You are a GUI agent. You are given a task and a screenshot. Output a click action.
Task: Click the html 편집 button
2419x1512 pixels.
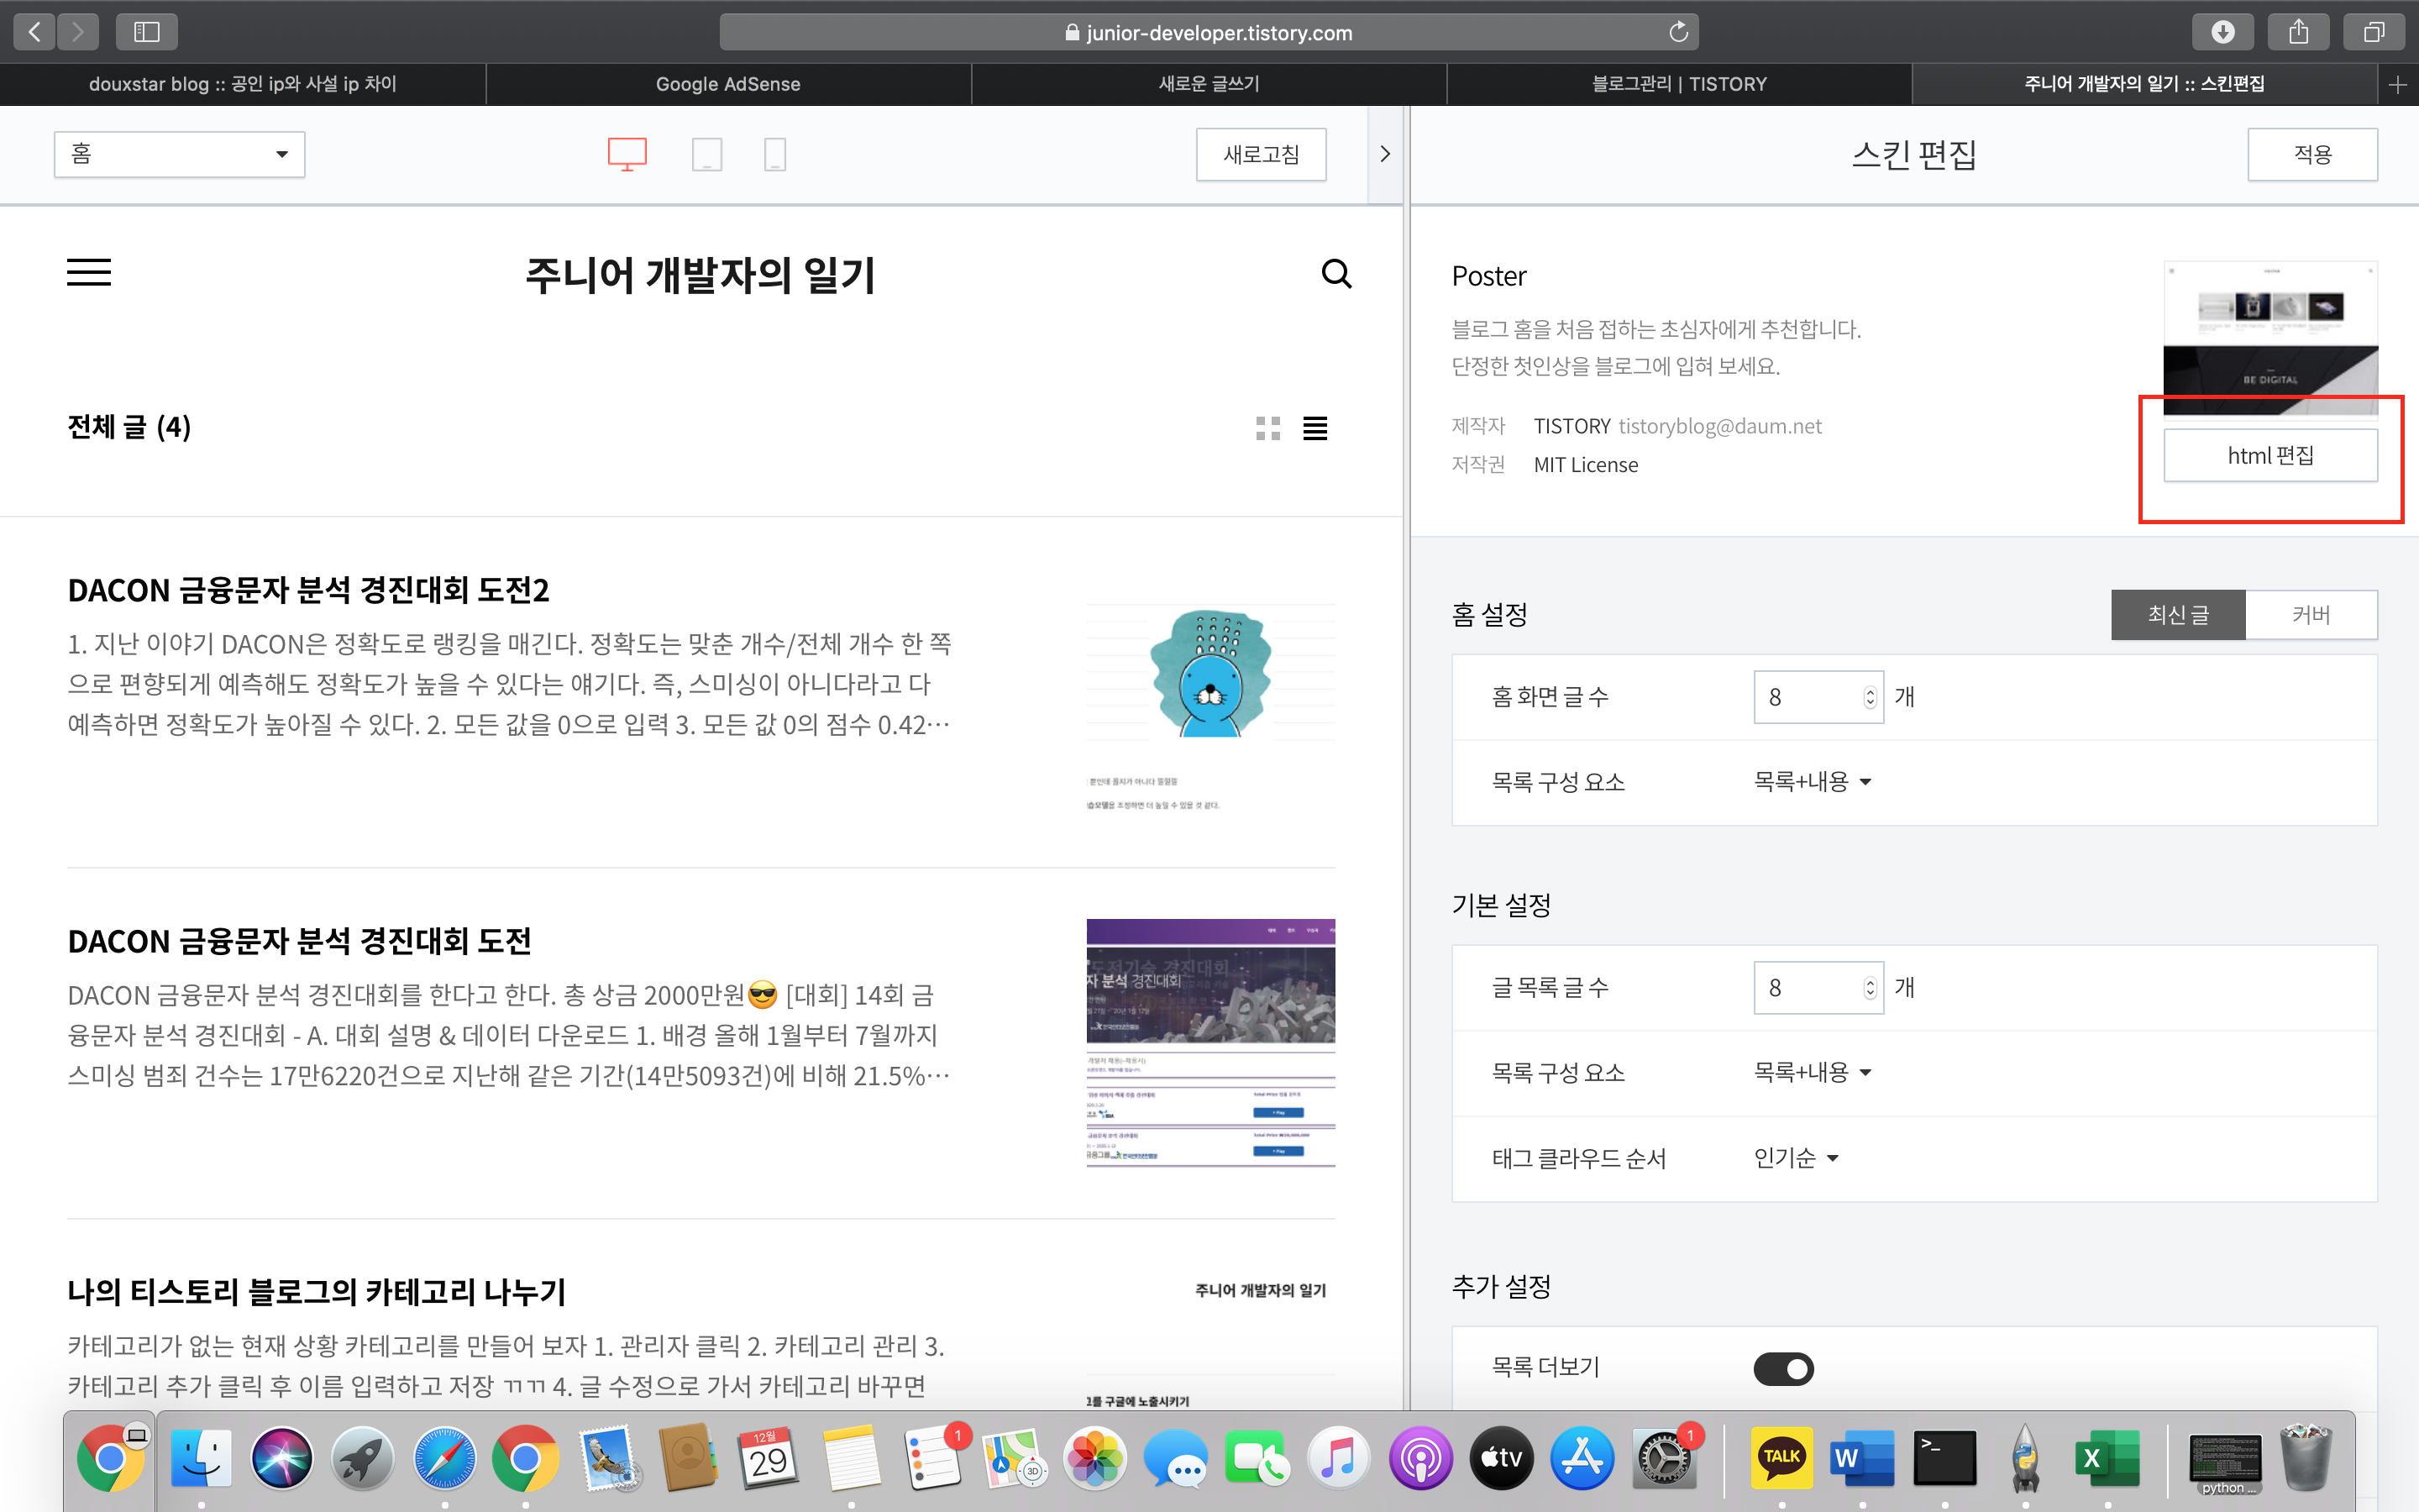(x=2270, y=456)
